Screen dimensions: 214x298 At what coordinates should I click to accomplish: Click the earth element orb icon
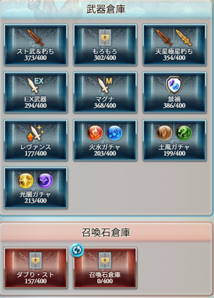tap(165, 132)
